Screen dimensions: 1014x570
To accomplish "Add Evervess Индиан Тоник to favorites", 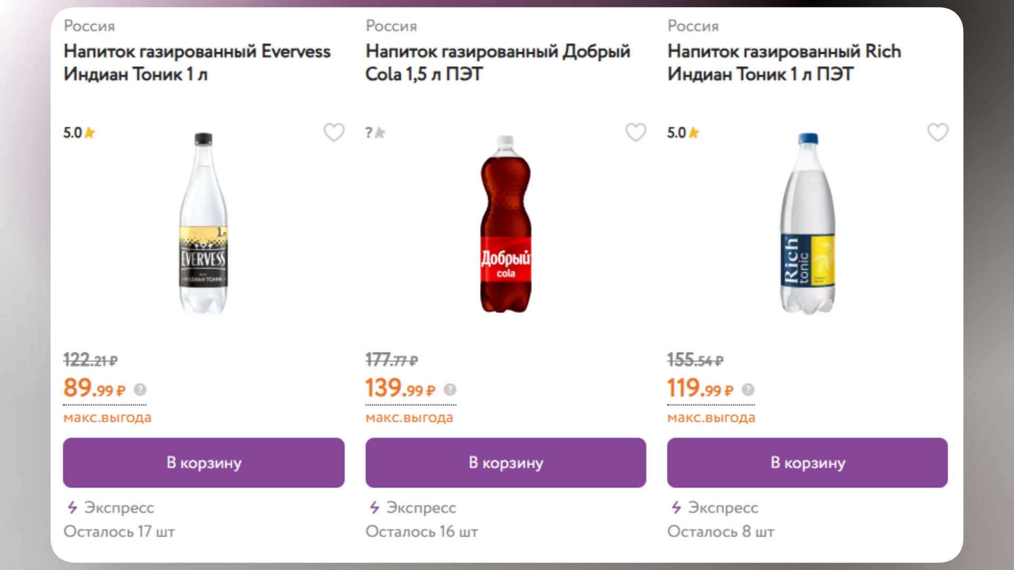I will [x=334, y=132].
